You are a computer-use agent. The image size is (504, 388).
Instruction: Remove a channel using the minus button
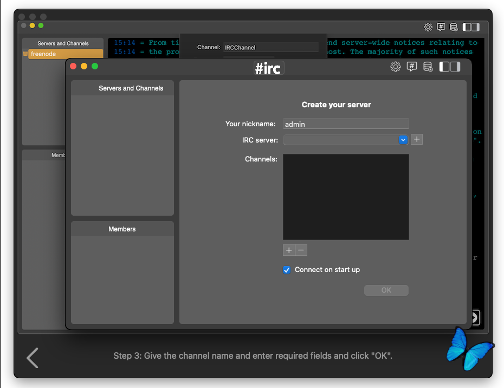(x=301, y=250)
